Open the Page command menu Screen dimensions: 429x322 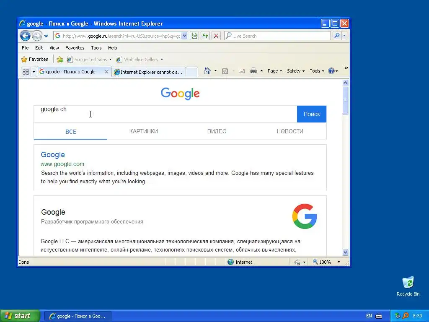point(275,71)
